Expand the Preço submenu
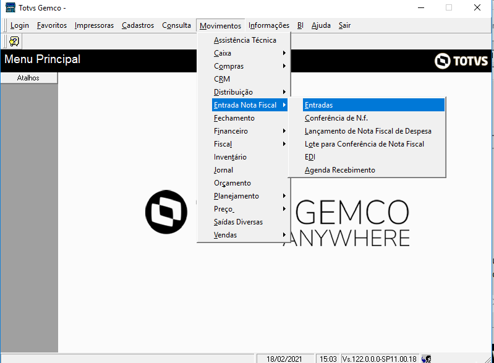494x363 pixels. [250, 209]
